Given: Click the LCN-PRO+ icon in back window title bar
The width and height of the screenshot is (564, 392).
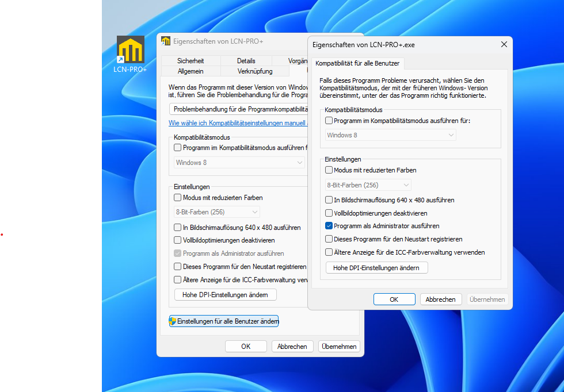Looking at the screenshot, I should coord(166,41).
